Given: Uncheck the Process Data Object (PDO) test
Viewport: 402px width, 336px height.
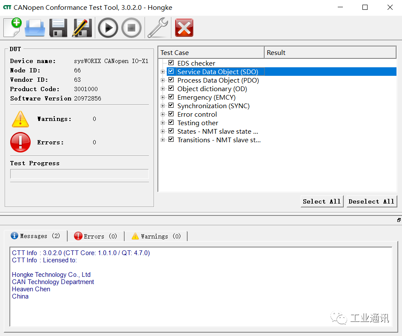Looking at the screenshot, I should tap(171, 80).
